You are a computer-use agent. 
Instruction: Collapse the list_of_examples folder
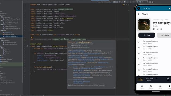point(1,25)
